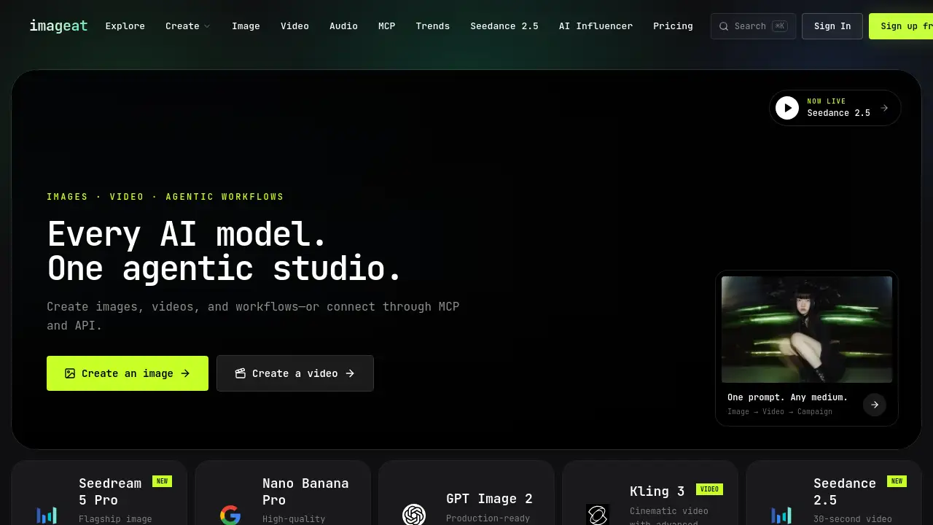
Task: Click the Google logo on Nano Banana Pro
Action: click(230, 516)
